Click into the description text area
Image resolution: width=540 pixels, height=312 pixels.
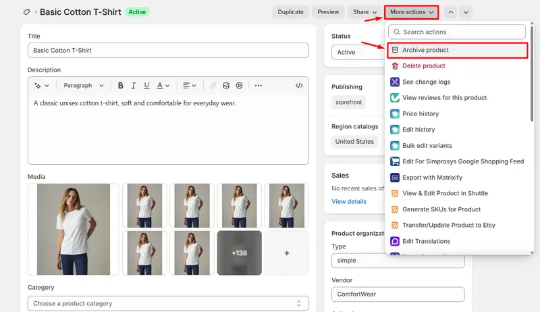(168, 129)
